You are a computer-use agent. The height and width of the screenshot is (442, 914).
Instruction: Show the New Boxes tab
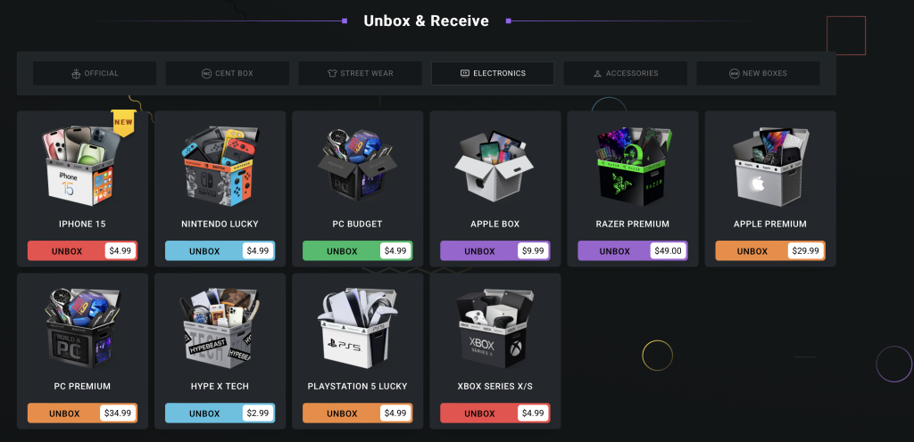click(759, 73)
